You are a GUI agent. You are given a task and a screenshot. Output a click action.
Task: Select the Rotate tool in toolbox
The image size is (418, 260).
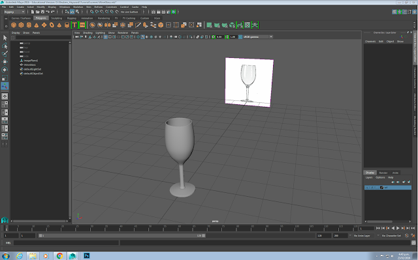(x=5, y=70)
